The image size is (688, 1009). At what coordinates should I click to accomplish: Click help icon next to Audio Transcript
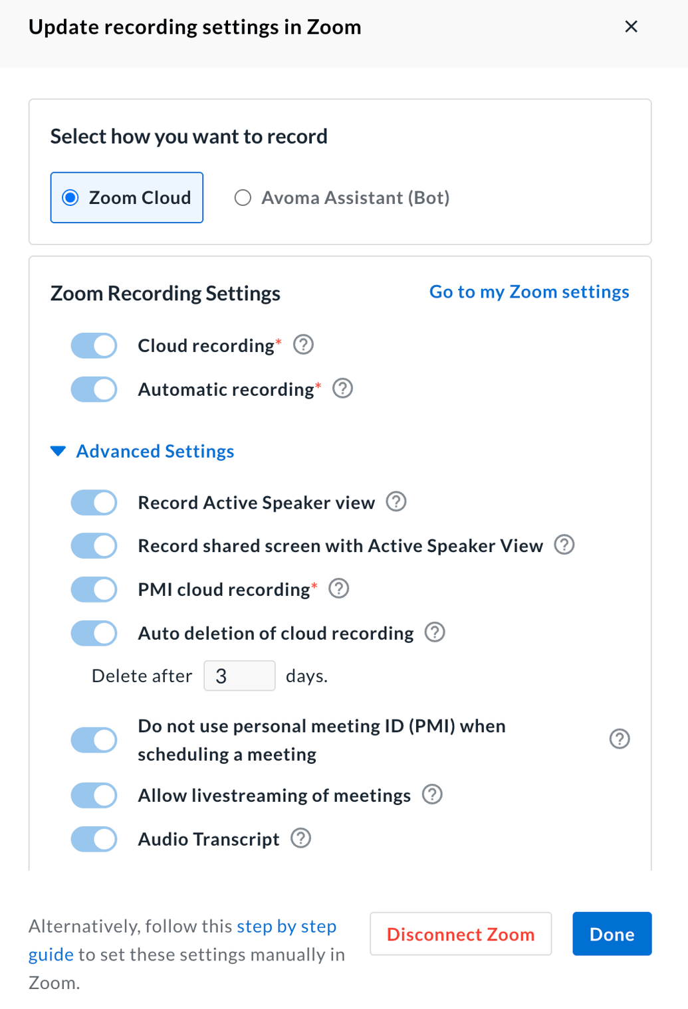[301, 838]
